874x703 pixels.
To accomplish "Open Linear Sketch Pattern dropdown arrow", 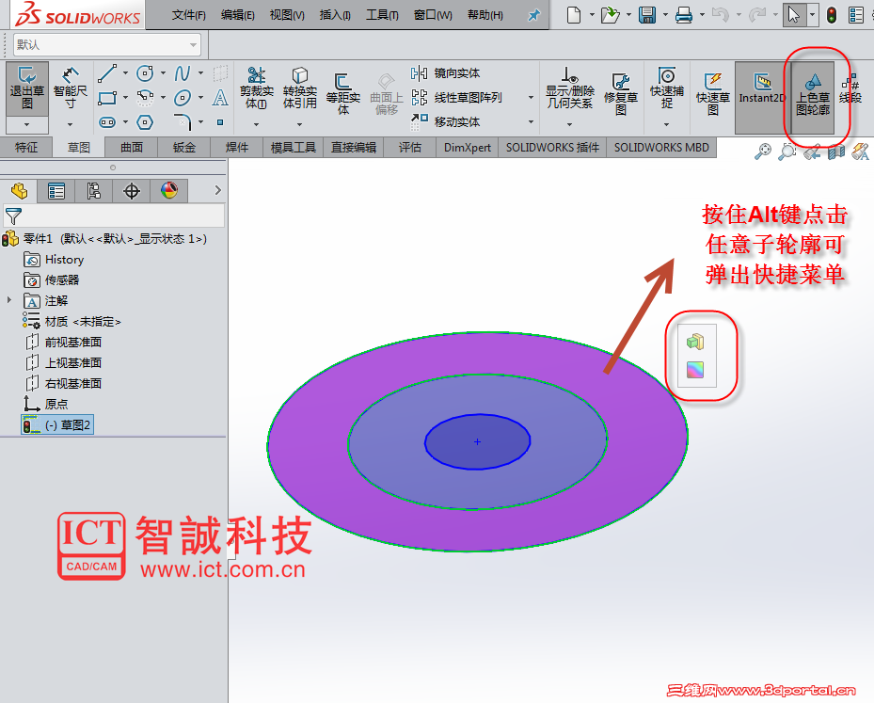I will click(x=531, y=98).
